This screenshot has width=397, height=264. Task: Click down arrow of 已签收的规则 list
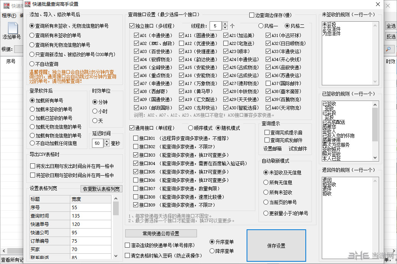[375, 158]
